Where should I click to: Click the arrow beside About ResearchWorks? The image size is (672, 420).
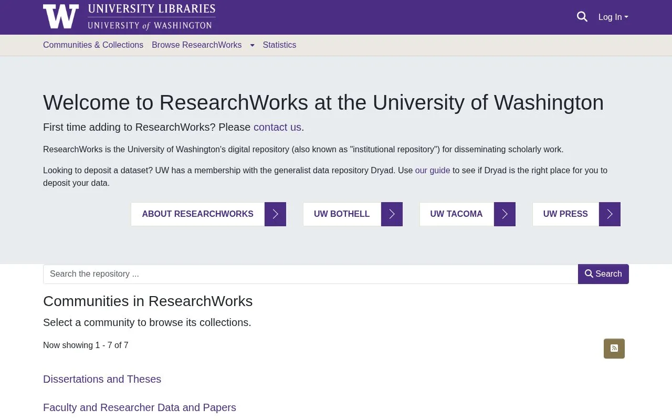pos(275,214)
